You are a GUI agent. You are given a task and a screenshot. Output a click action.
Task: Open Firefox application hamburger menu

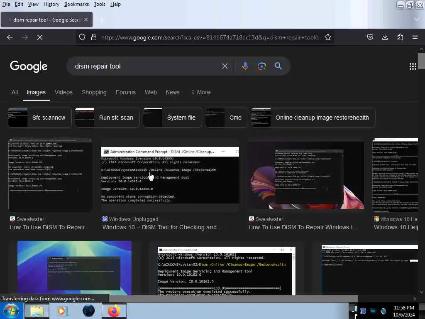coord(415,37)
